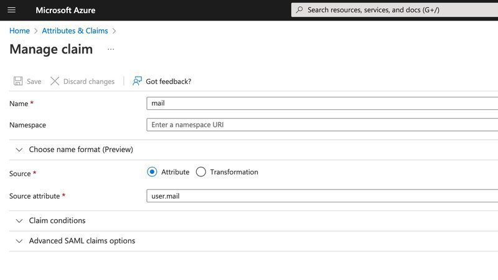Image resolution: width=498 pixels, height=280 pixels.
Task: Click the Microsoft Azure logo text
Action: pyautogui.click(x=65, y=10)
